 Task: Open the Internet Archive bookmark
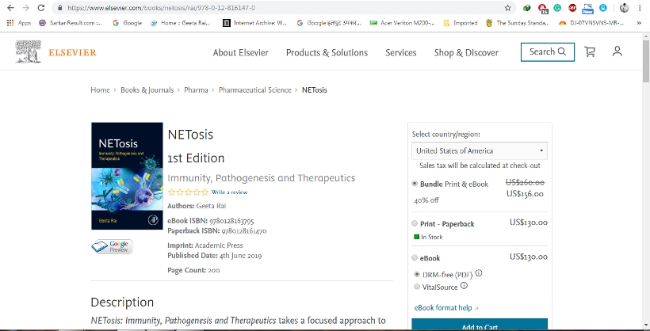(255, 23)
